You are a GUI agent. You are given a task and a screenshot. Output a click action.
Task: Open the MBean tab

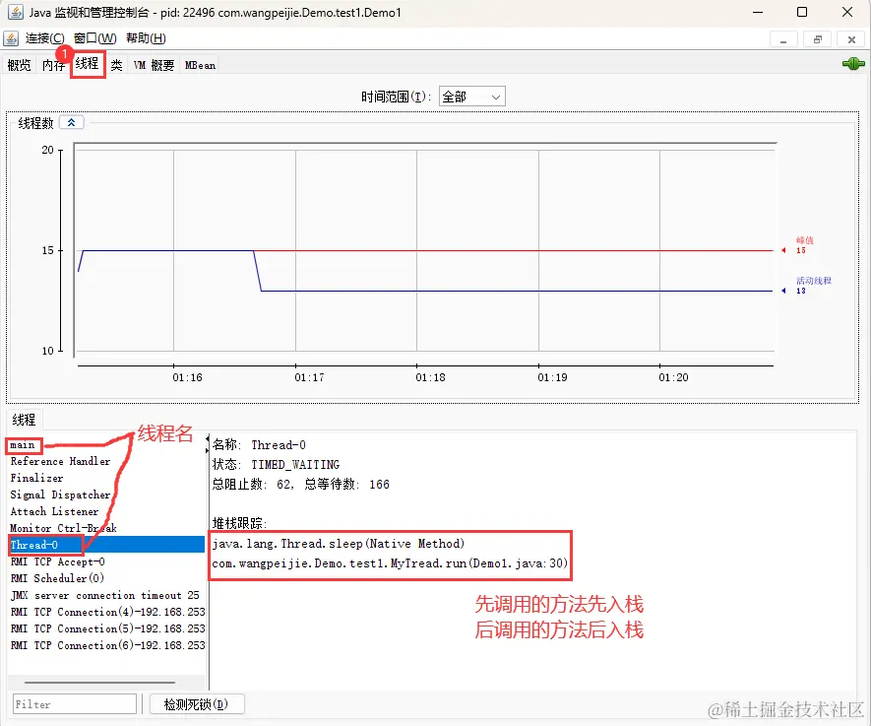(200, 65)
